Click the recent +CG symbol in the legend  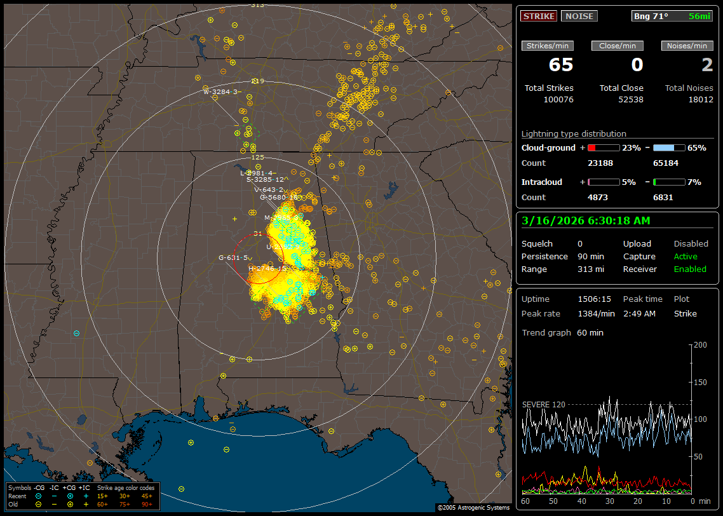pyautogui.click(x=70, y=496)
